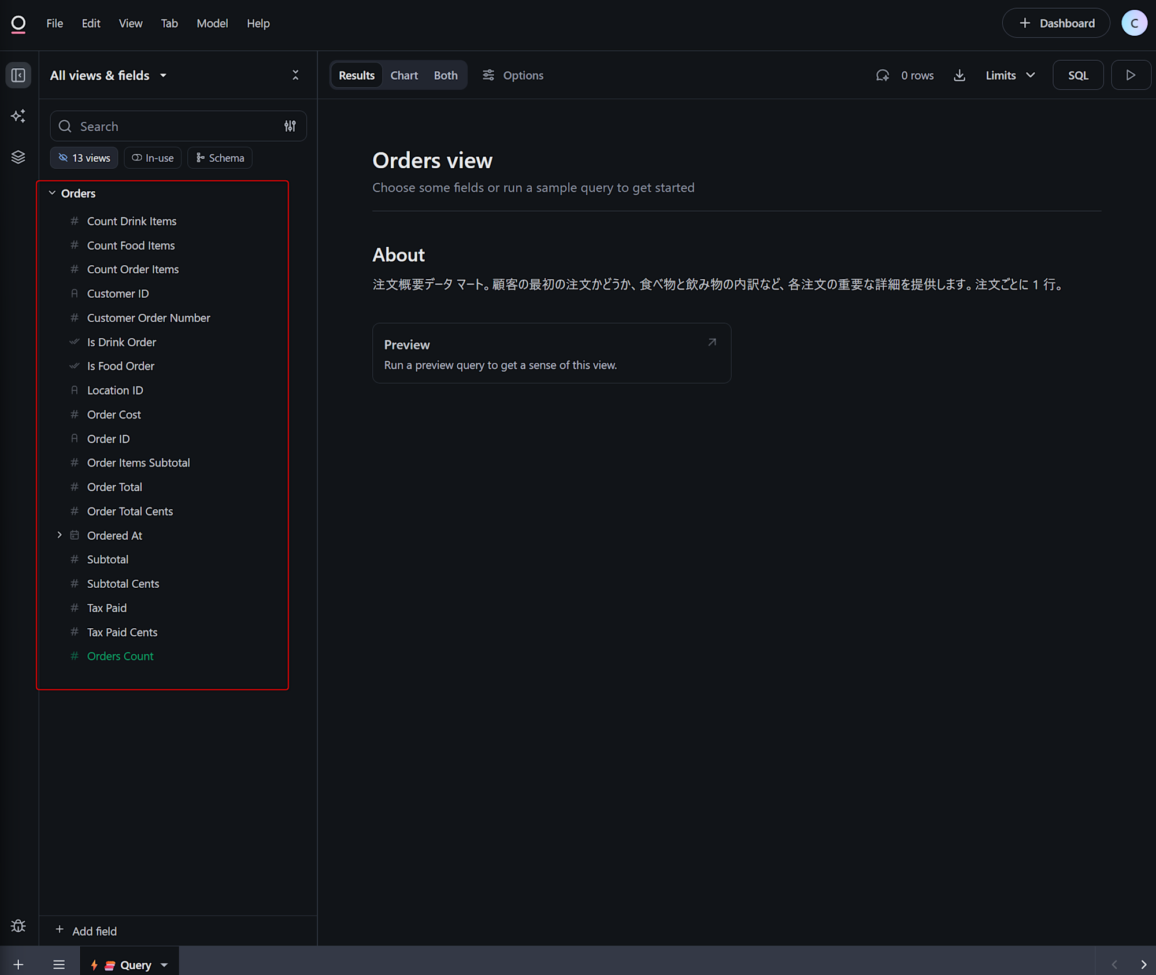Switch to the Chart tab

pos(403,76)
